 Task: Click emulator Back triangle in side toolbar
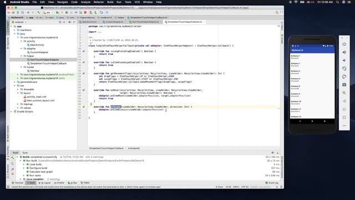(x=344, y=101)
